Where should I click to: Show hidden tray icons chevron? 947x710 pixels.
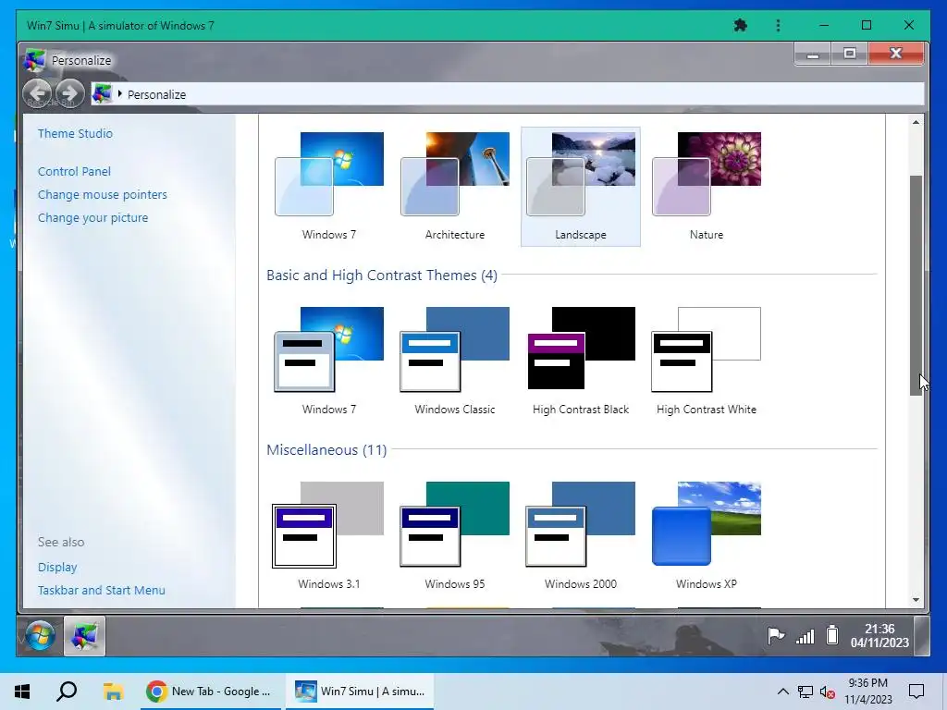click(x=782, y=692)
